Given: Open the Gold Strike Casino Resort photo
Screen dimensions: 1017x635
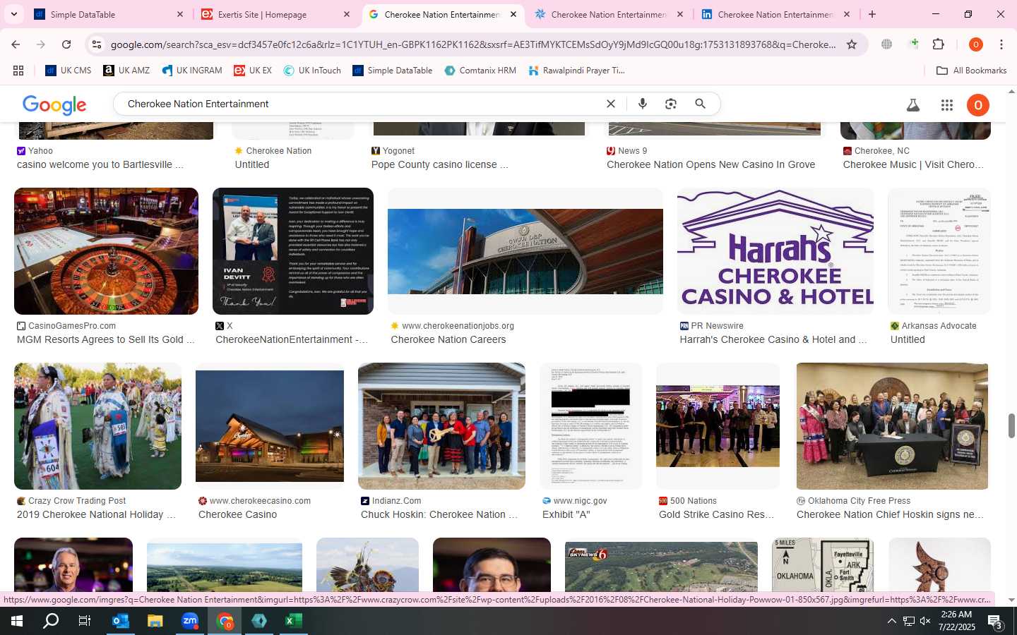Looking at the screenshot, I should pyautogui.click(x=718, y=426).
